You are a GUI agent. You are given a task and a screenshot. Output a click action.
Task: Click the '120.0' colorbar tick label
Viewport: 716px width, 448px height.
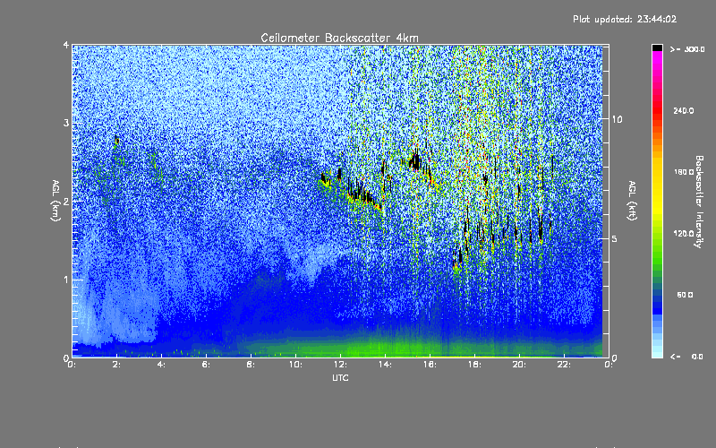(x=684, y=233)
